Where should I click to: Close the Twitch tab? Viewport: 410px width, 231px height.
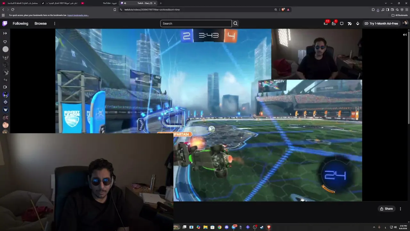click(x=155, y=3)
